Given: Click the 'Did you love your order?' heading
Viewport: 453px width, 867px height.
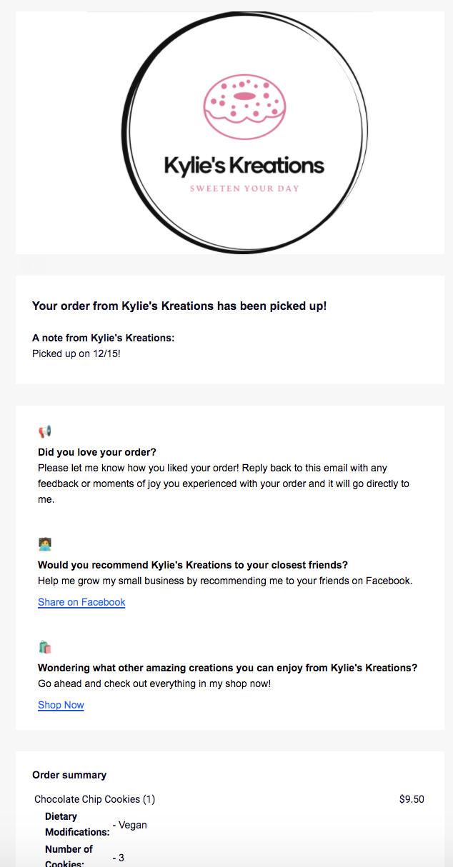Looking at the screenshot, I should pyautogui.click(x=97, y=452).
